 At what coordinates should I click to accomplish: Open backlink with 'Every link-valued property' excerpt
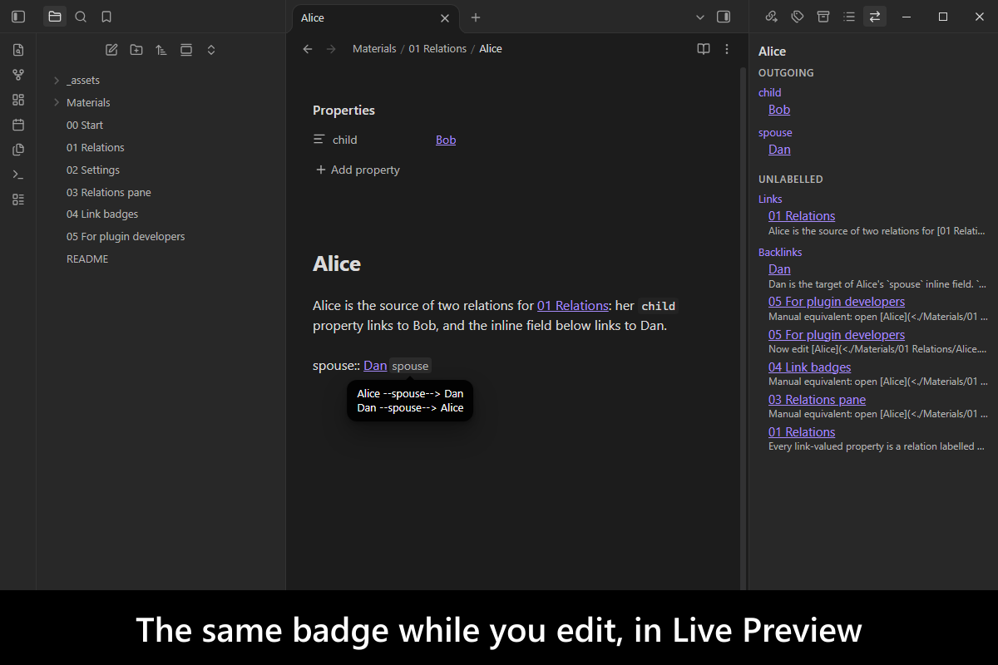tap(802, 432)
